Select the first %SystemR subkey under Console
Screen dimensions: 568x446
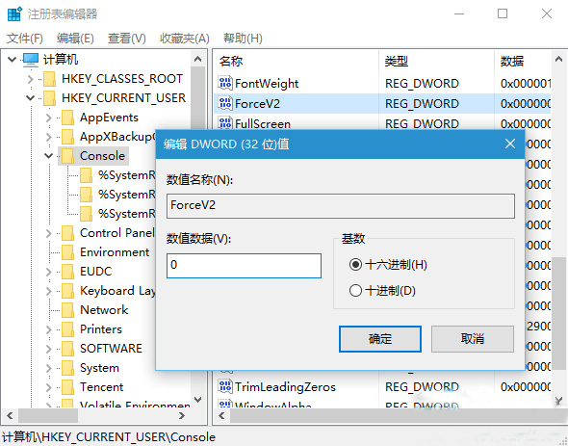pyautogui.click(x=126, y=175)
